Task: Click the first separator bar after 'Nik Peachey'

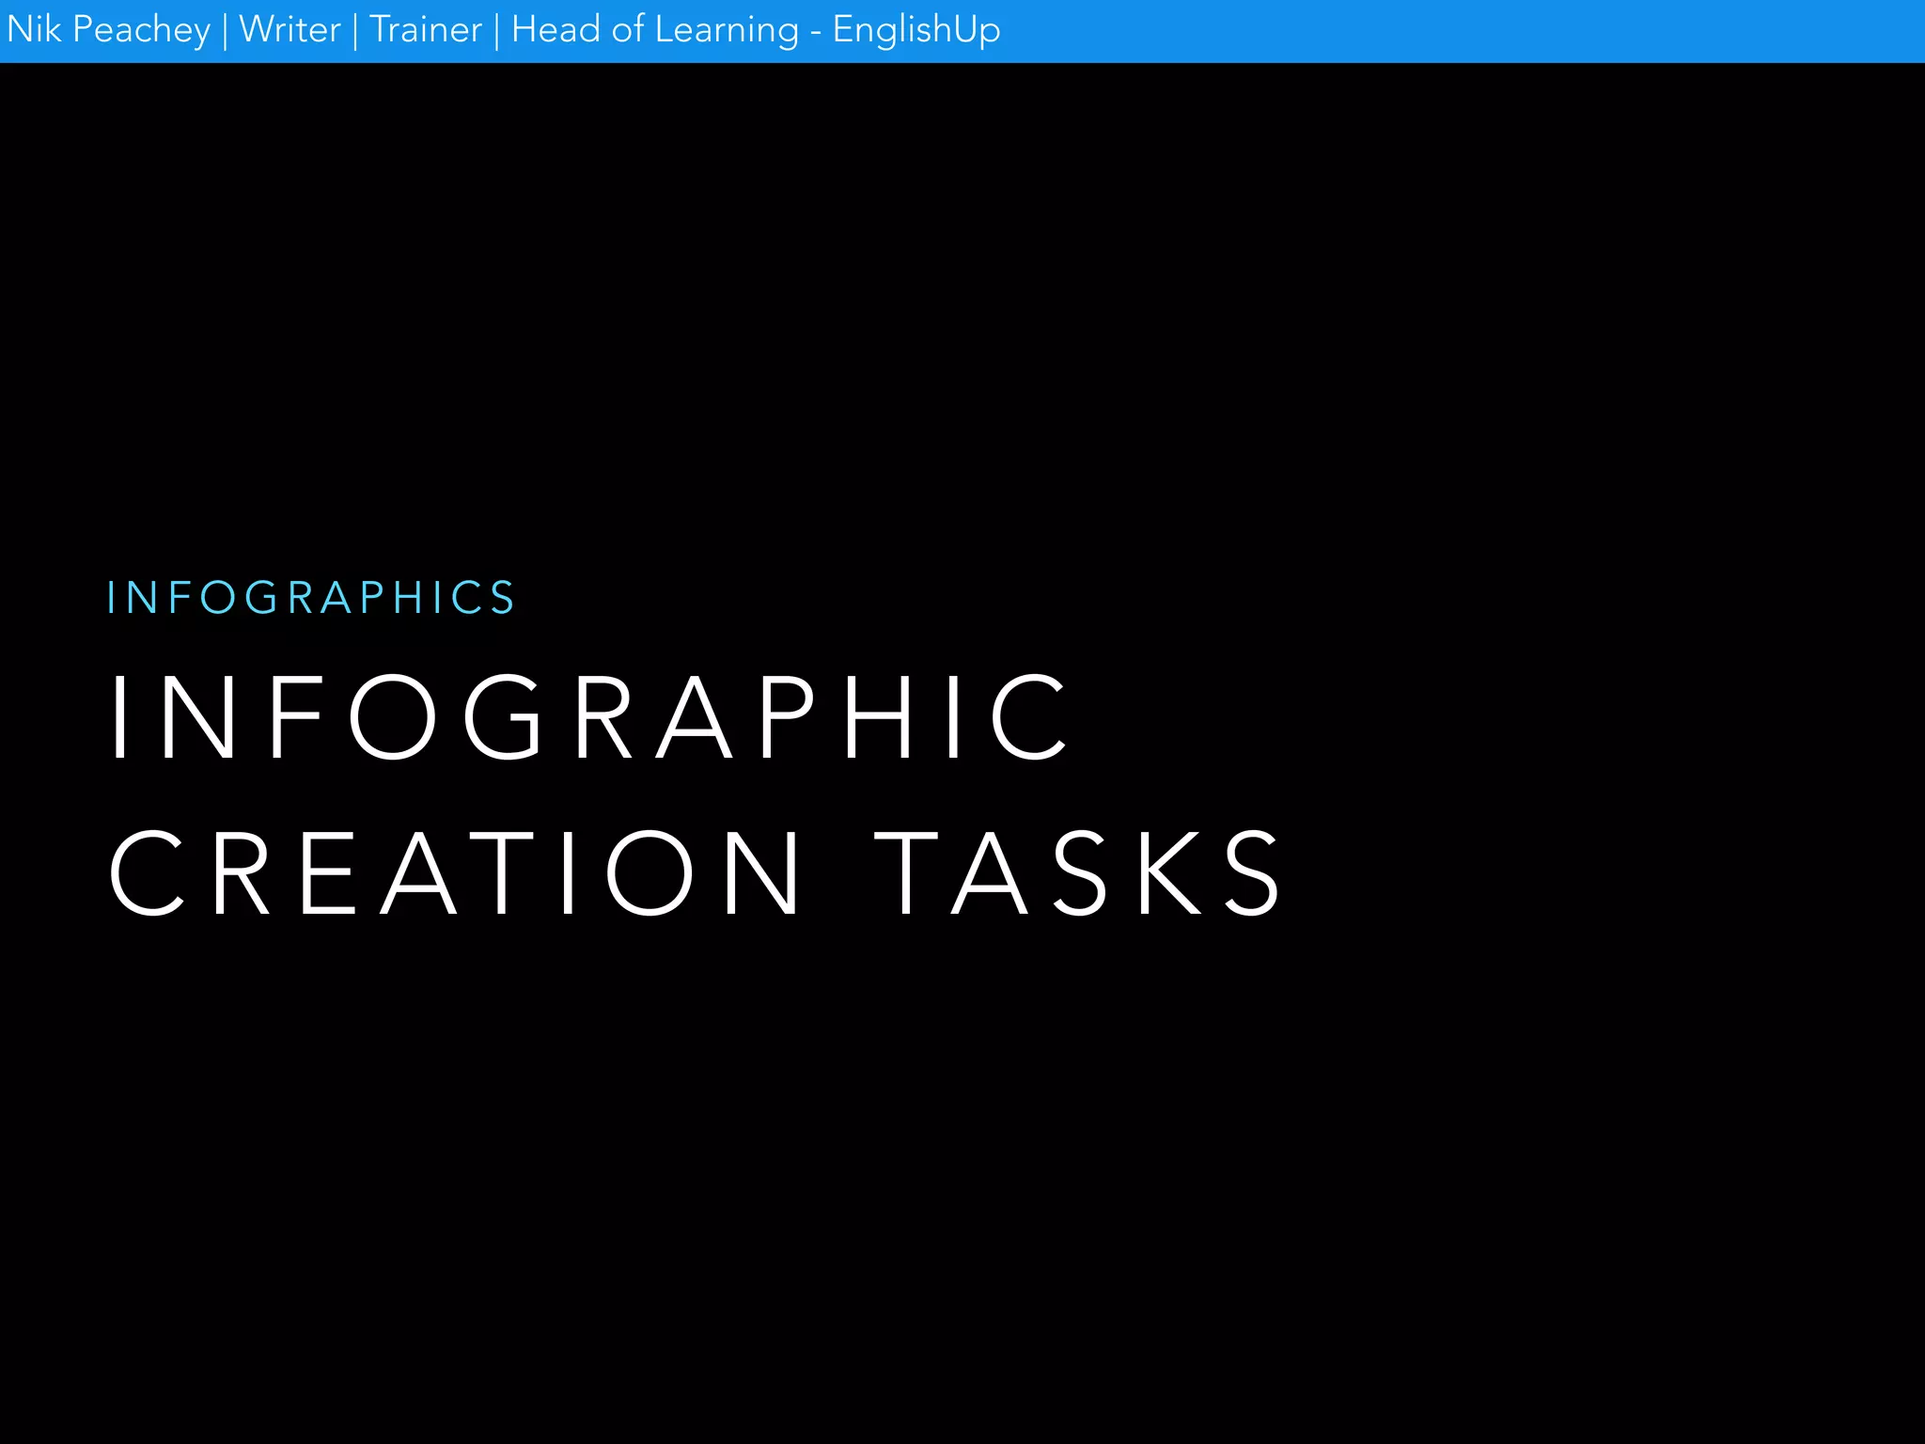Action: tap(225, 32)
